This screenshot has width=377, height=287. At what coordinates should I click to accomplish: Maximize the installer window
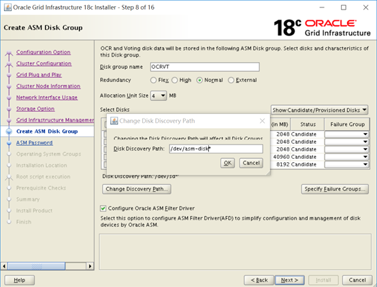pos(344,7)
